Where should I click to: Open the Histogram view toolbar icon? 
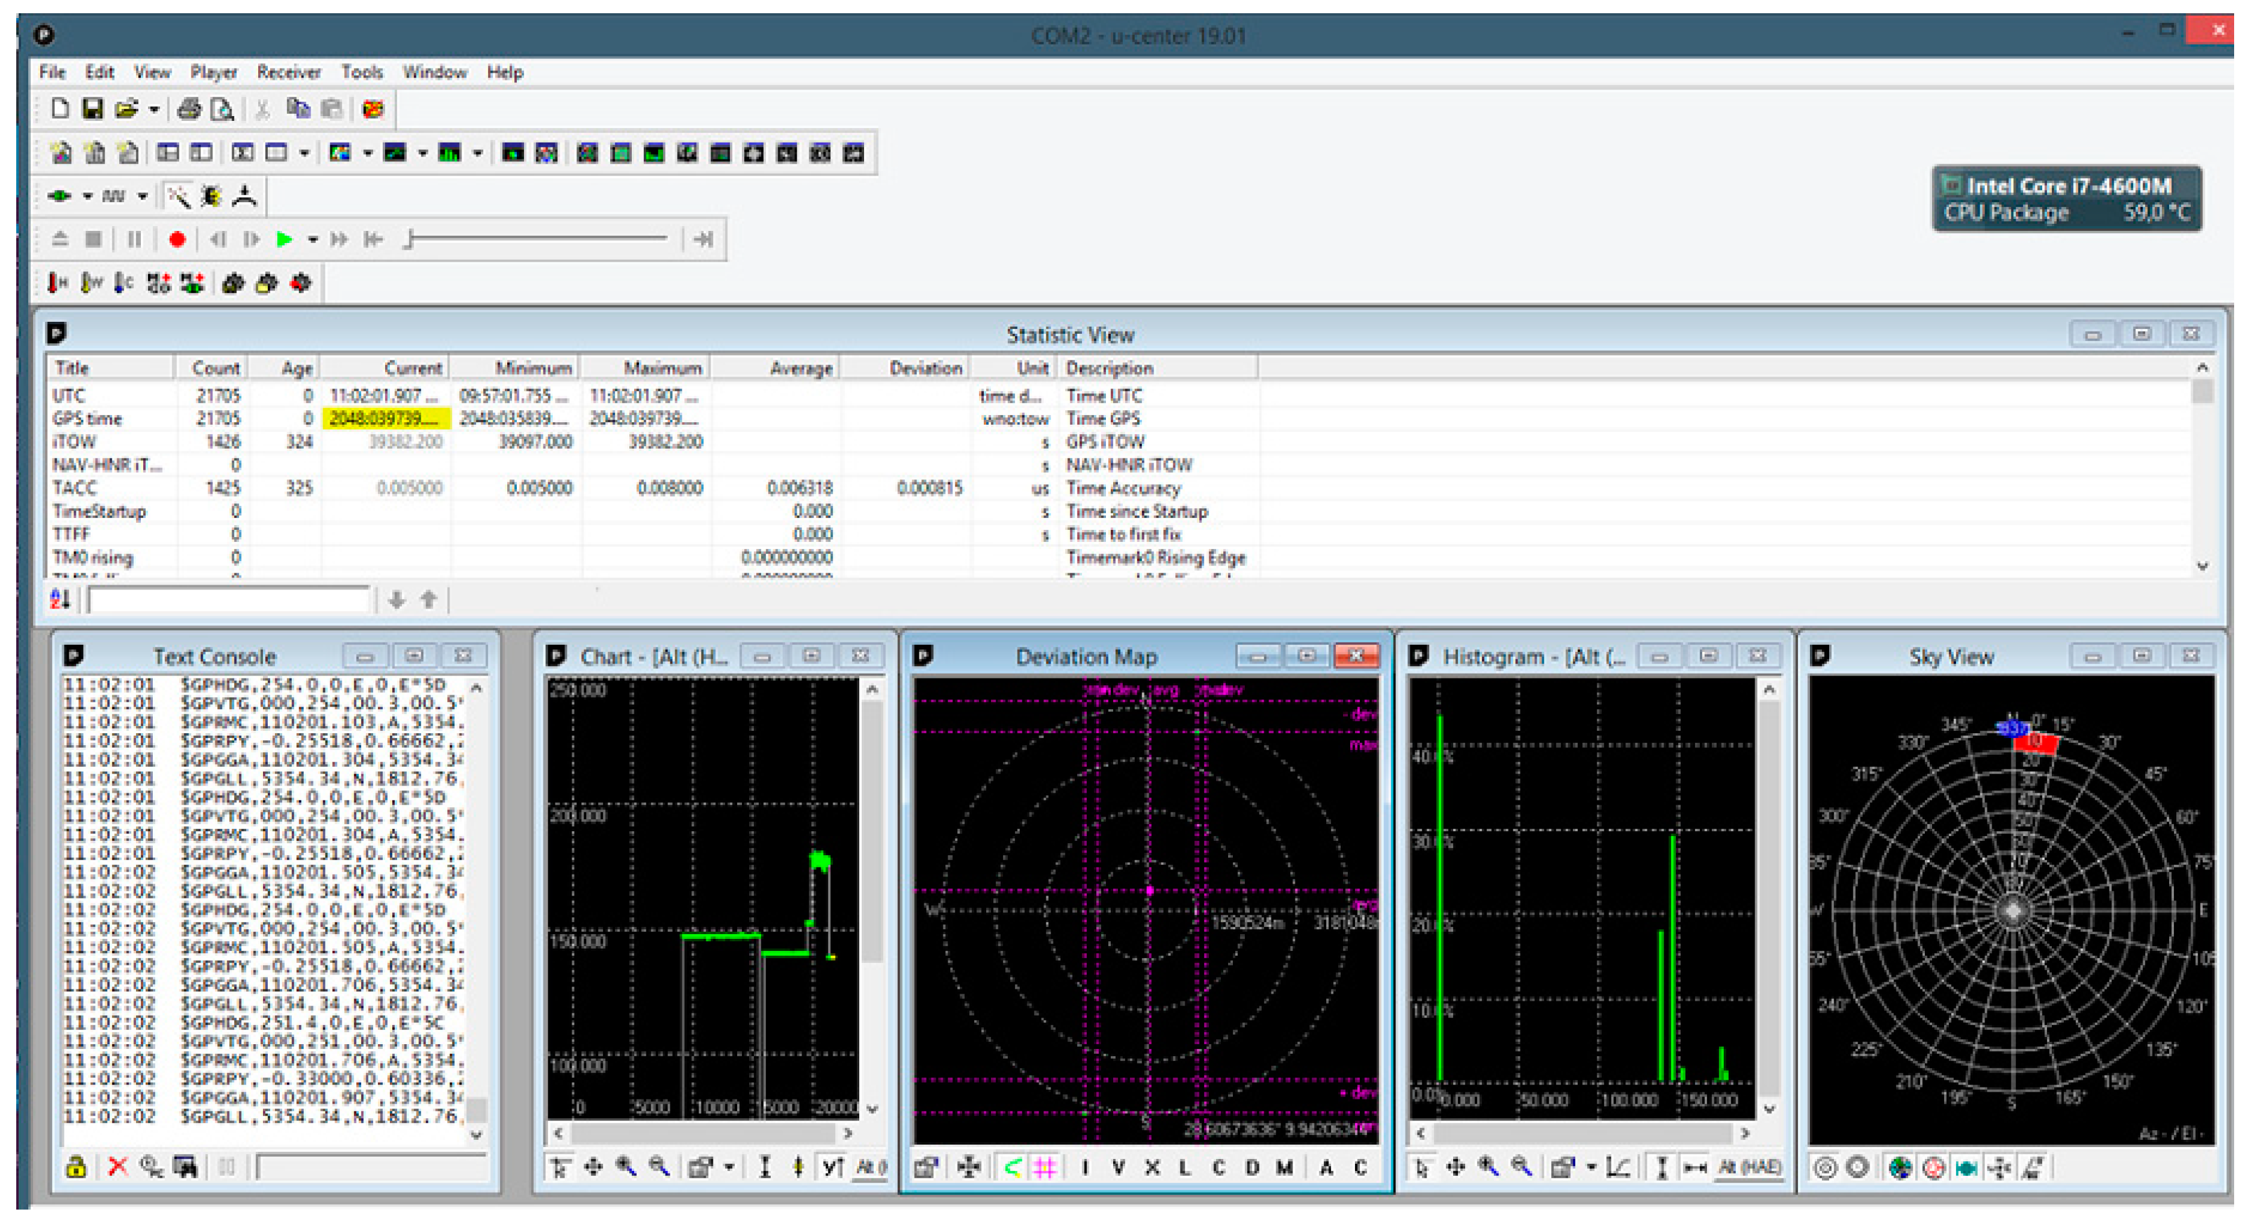point(449,153)
